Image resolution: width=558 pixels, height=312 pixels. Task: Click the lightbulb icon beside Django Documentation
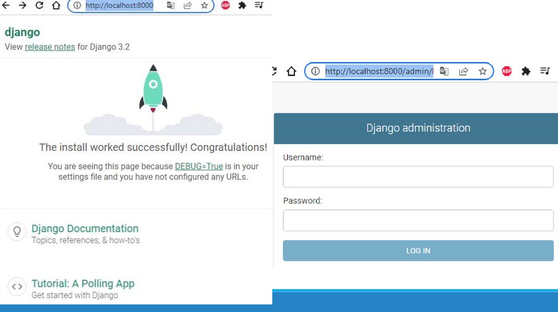tap(17, 232)
